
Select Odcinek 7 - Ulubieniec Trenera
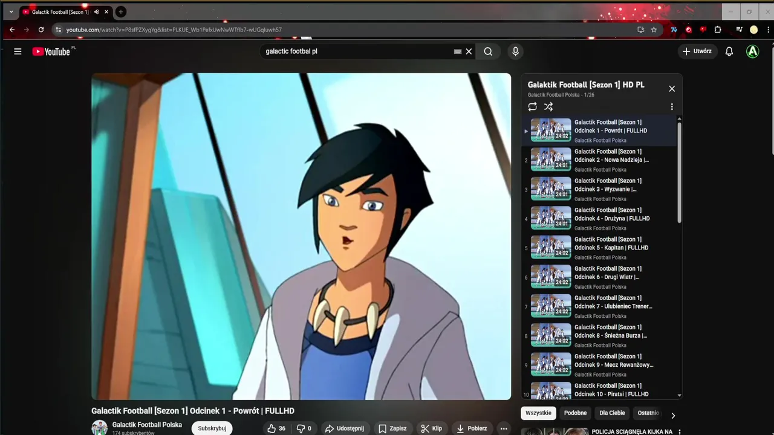[x=599, y=307]
